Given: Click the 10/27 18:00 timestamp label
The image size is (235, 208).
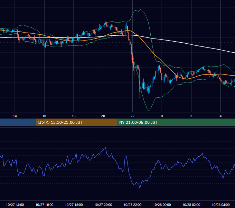Looking at the screenshot, I should tap(74, 205).
